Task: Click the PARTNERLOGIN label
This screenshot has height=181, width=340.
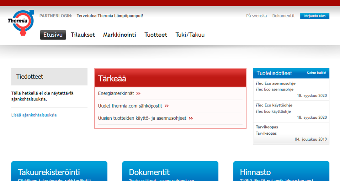Action: click(x=56, y=16)
